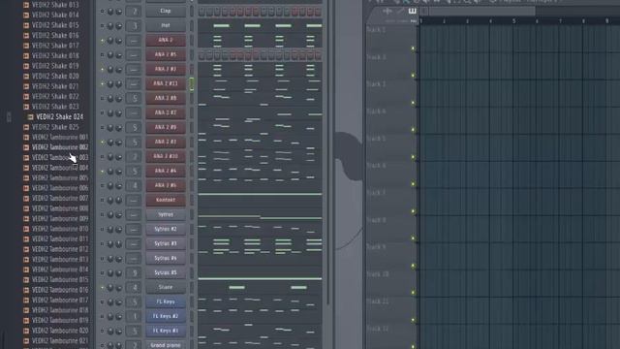The height and width of the screenshot is (349, 620).
Task: Click the FL Keys #2 mixer track number
Action: 134,317
